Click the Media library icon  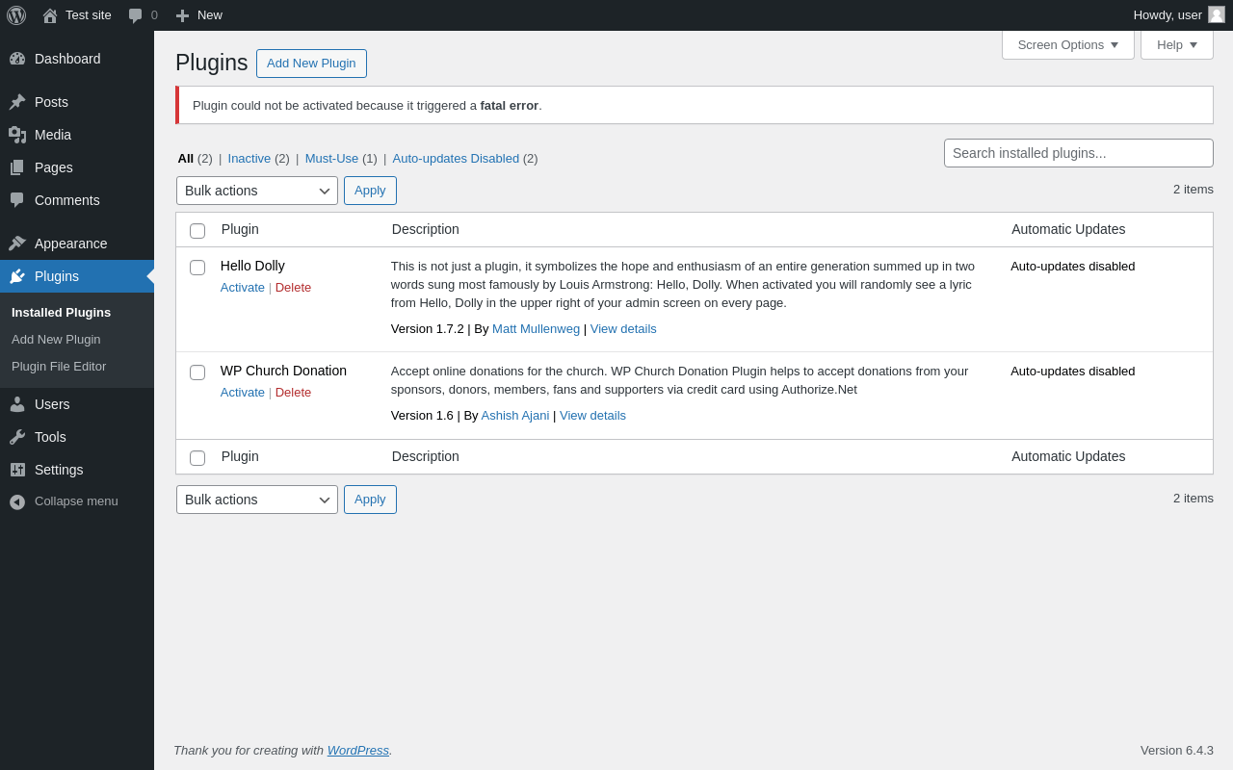click(x=17, y=135)
